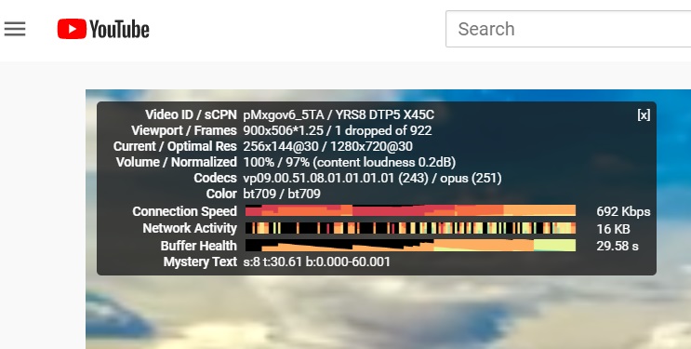691x349 pixels.
Task: Click the Video ID / sCPN label
Action: coord(191,114)
